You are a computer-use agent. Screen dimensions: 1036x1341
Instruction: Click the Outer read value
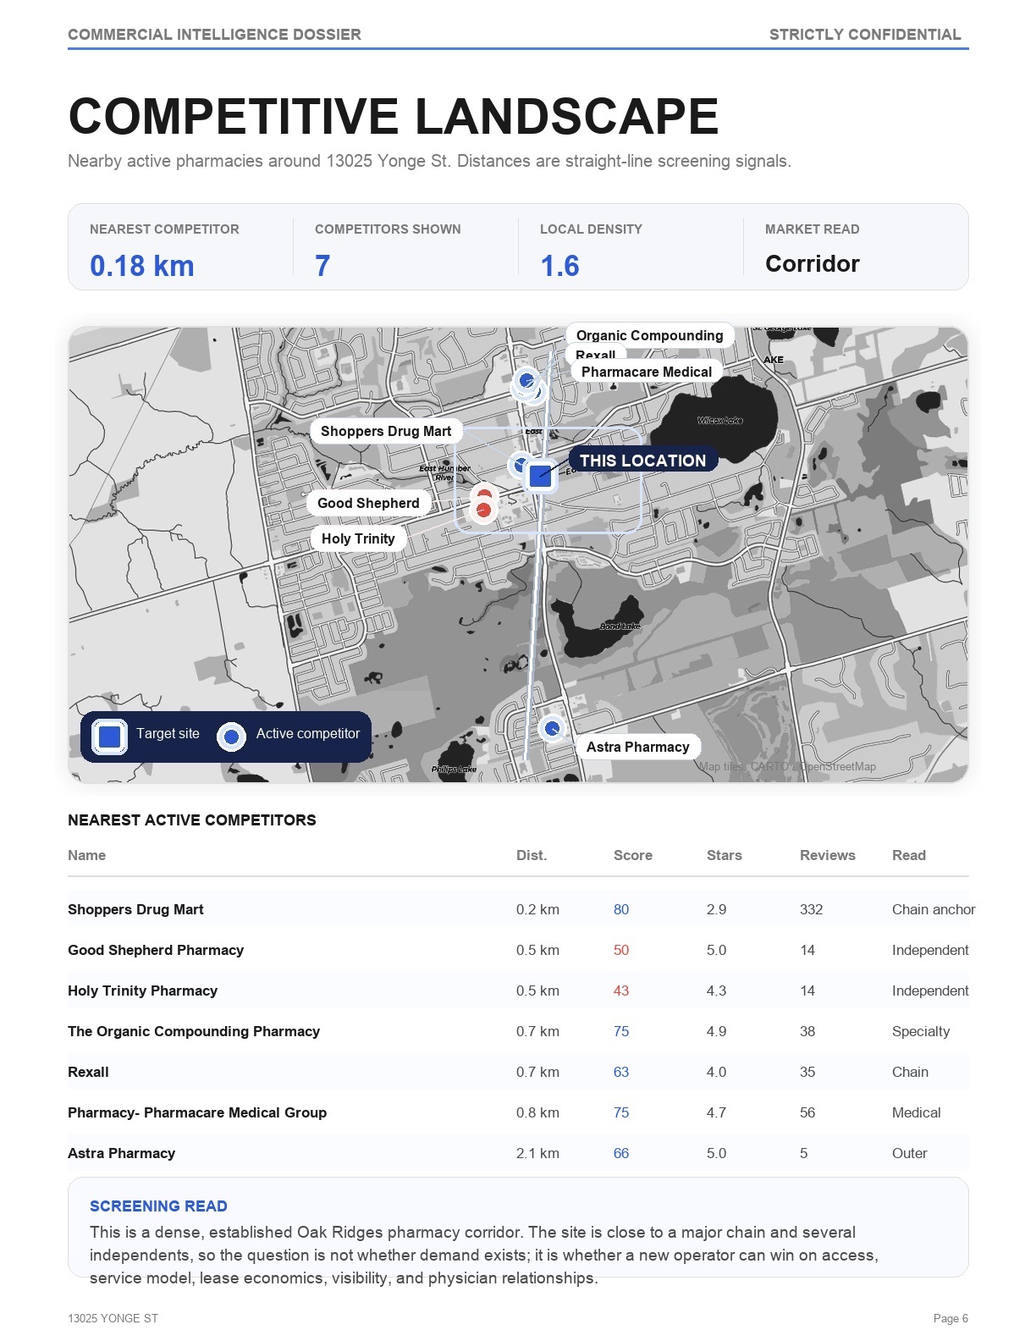(910, 1153)
